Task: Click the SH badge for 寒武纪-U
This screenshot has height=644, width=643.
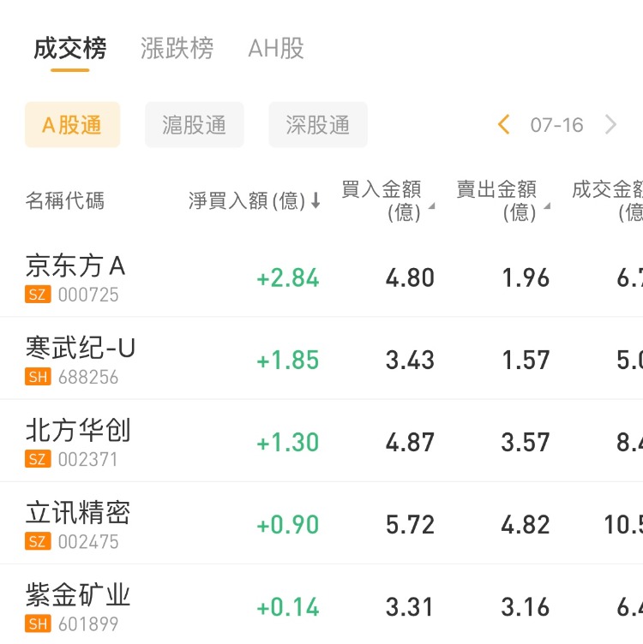Action: [38, 377]
